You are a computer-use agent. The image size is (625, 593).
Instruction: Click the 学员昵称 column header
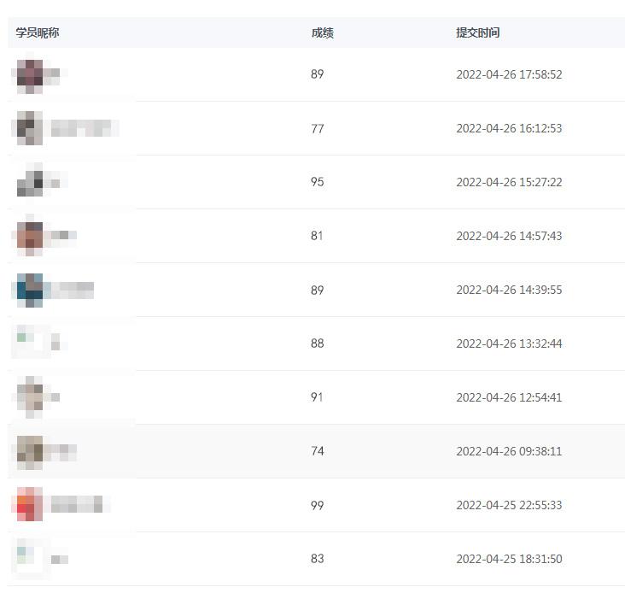(38, 32)
